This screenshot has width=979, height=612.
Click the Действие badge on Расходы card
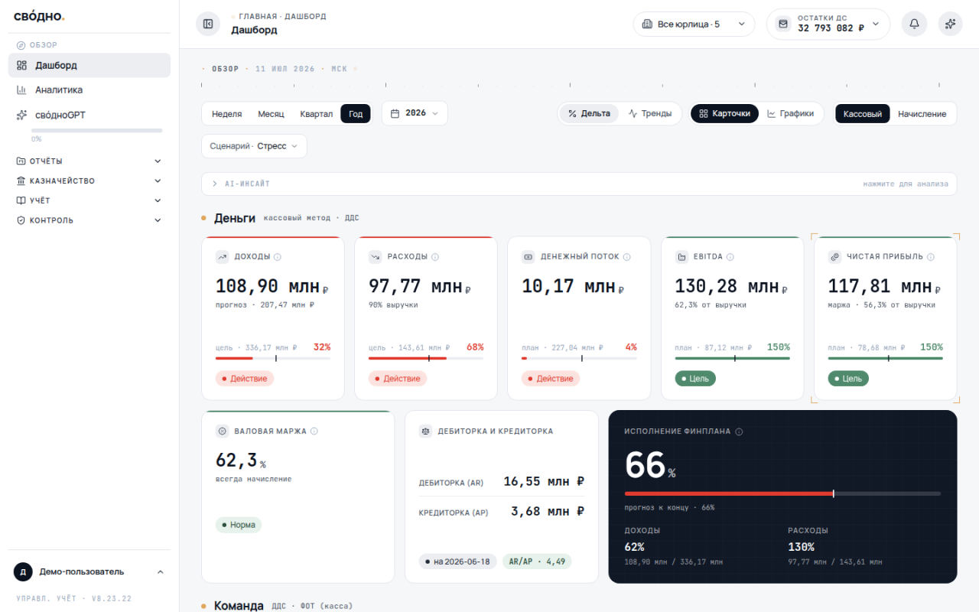coord(398,379)
